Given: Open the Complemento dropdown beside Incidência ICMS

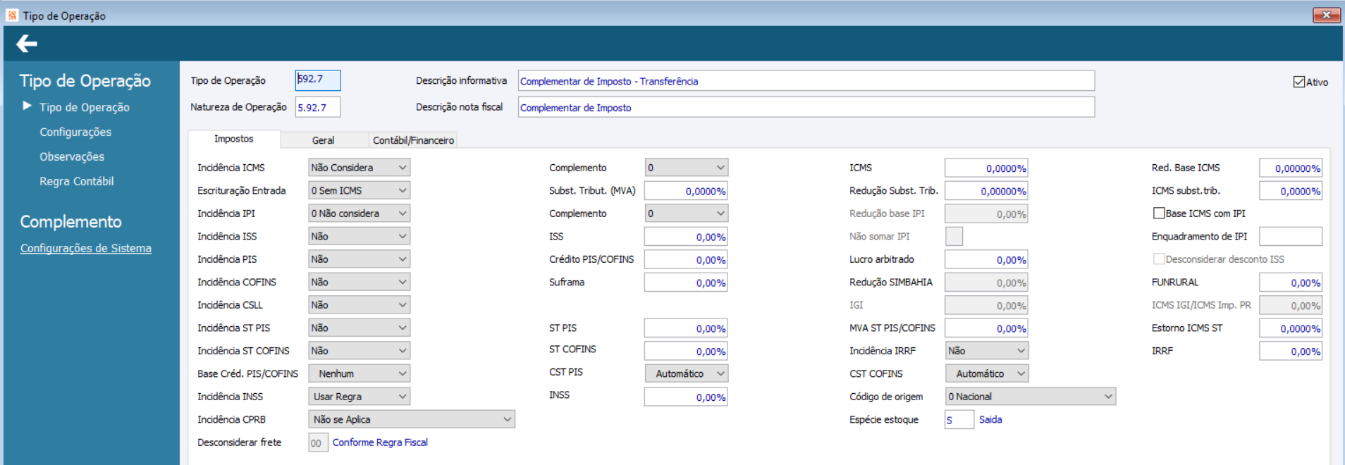Looking at the screenshot, I should tap(687, 168).
